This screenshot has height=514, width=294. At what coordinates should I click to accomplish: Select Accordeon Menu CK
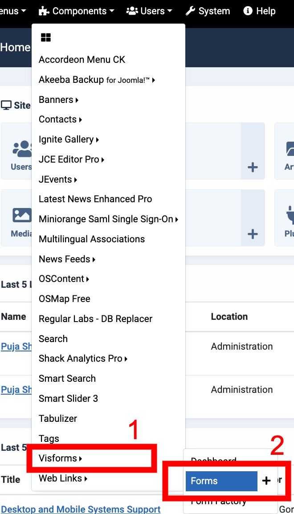[82, 60]
